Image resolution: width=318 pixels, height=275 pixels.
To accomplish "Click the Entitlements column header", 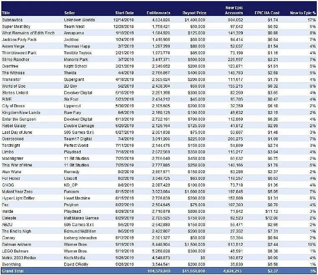I will pos(158,13).
